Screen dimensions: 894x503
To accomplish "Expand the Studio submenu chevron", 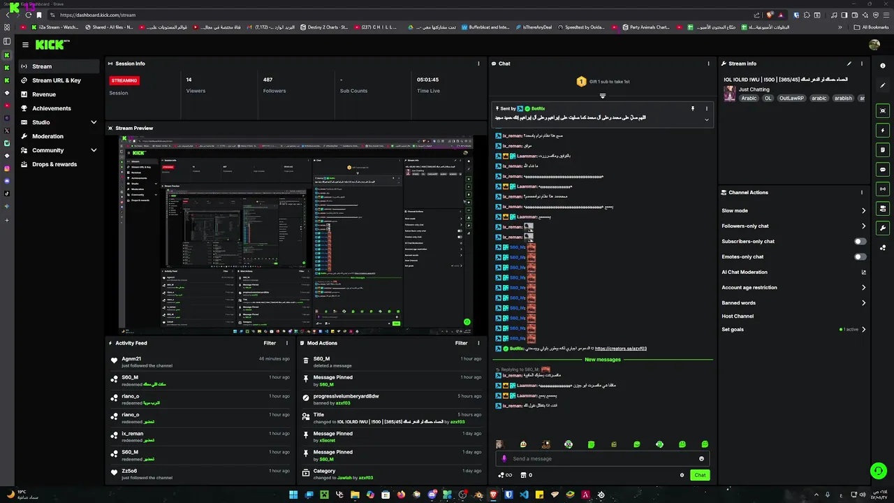I will pyautogui.click(x=94, y=122).
